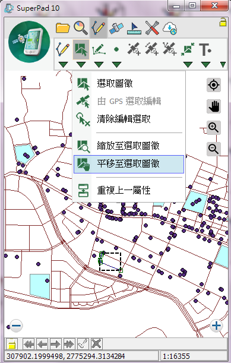Click the cancel X button in bottom bar
The height and width of the screenshot is (363, 231).
point(96,344)
